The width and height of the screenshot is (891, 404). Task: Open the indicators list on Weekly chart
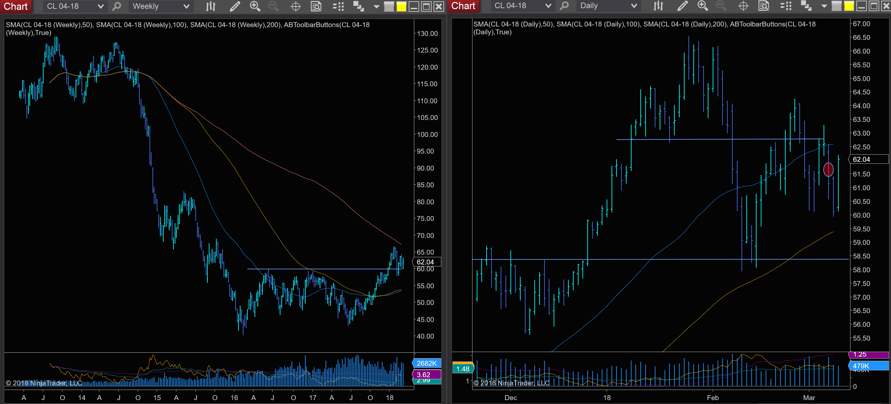click(x=338, y=6)
